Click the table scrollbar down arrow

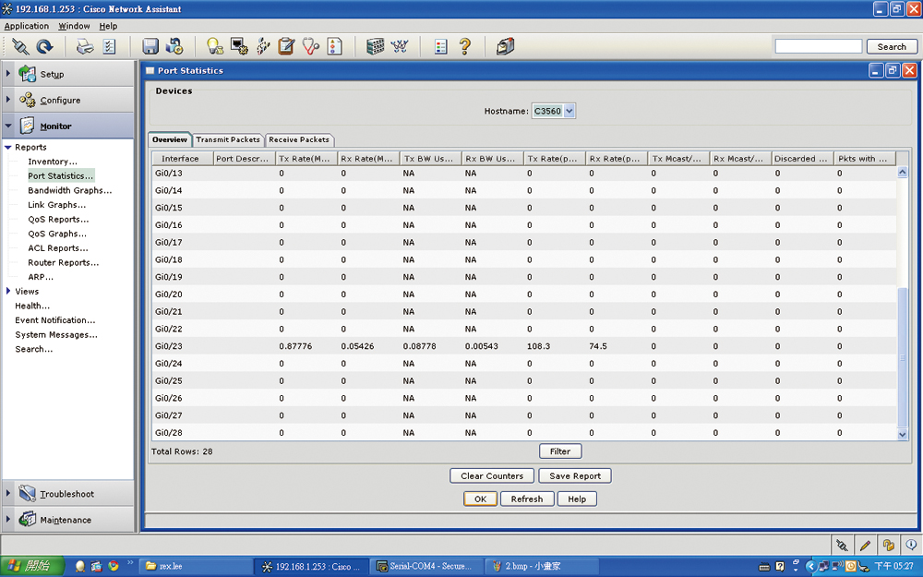[903, 435]
